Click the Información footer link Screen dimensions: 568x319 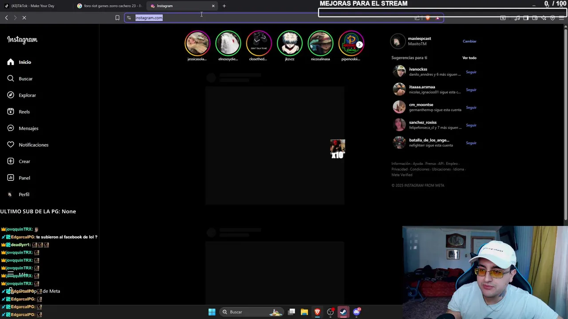pos(401,163)
